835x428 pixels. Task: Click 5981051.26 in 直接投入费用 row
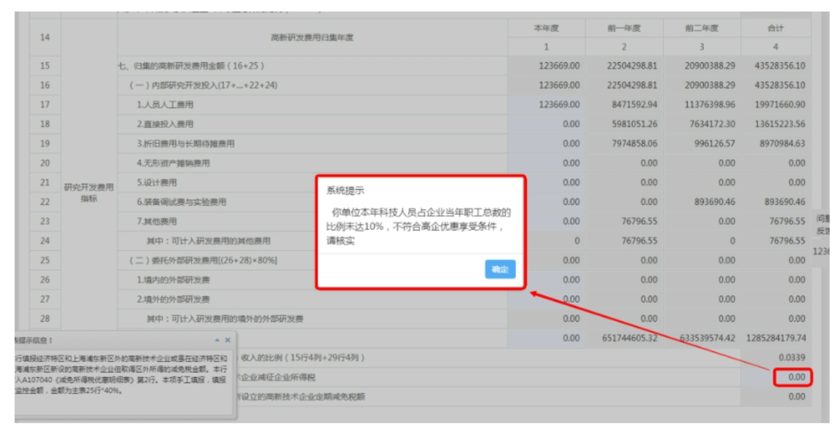635,124
